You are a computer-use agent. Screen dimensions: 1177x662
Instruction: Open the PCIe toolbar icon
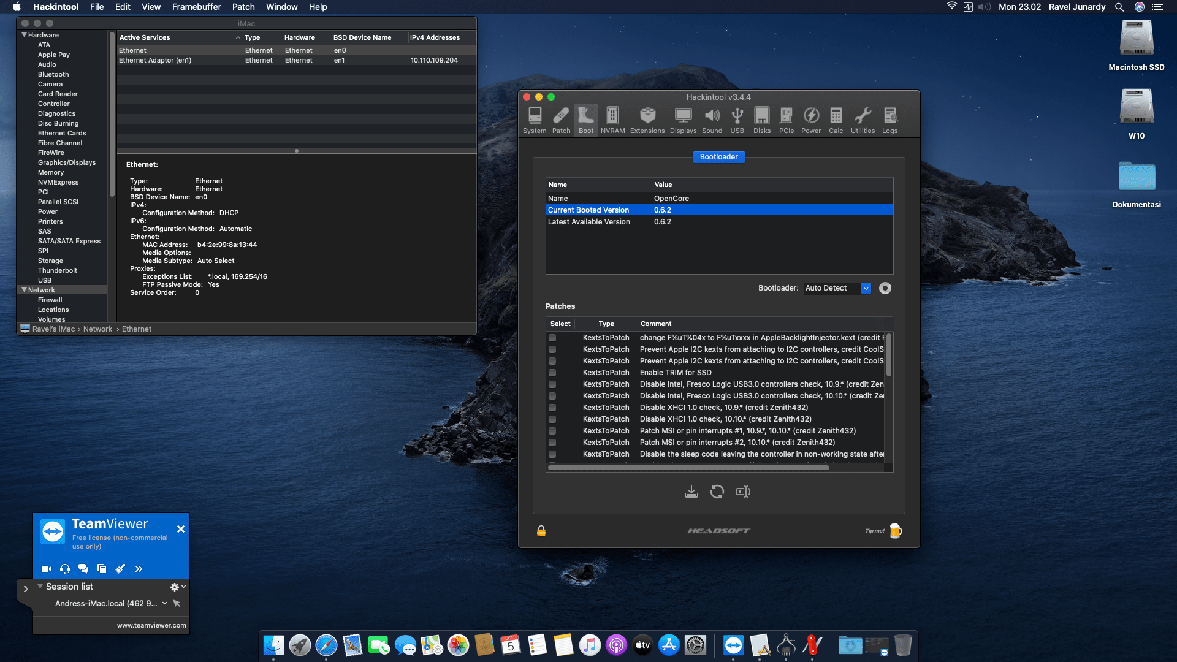tap(787, 120)
